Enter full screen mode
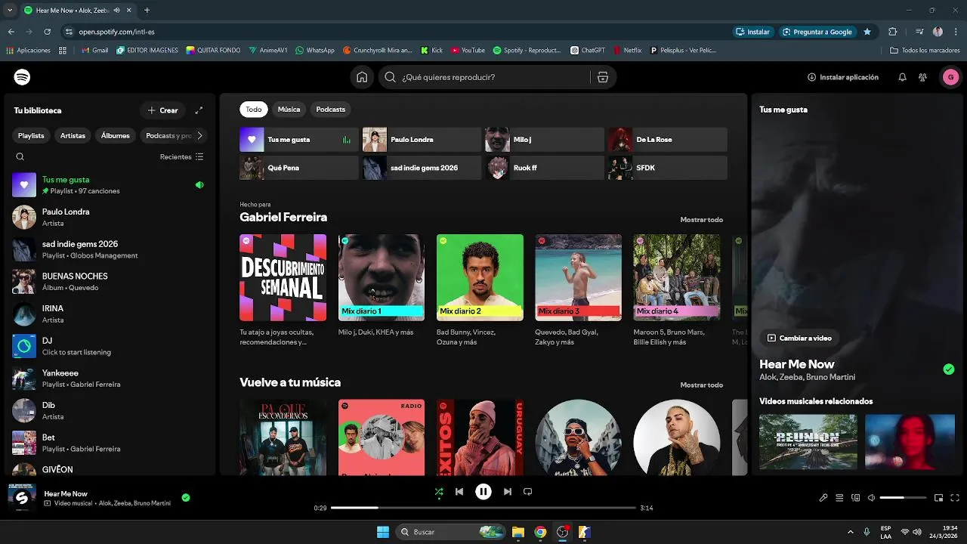The height and width of the screenshot is (544, 967). pyautogui.click(x=955, y=498)
